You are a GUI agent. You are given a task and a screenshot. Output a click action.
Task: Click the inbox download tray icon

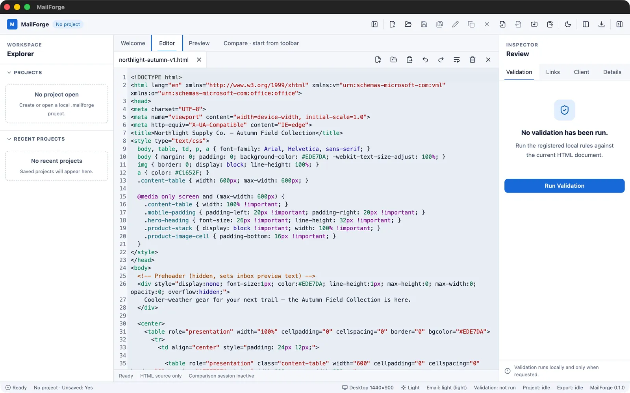[x=534, y=24]
